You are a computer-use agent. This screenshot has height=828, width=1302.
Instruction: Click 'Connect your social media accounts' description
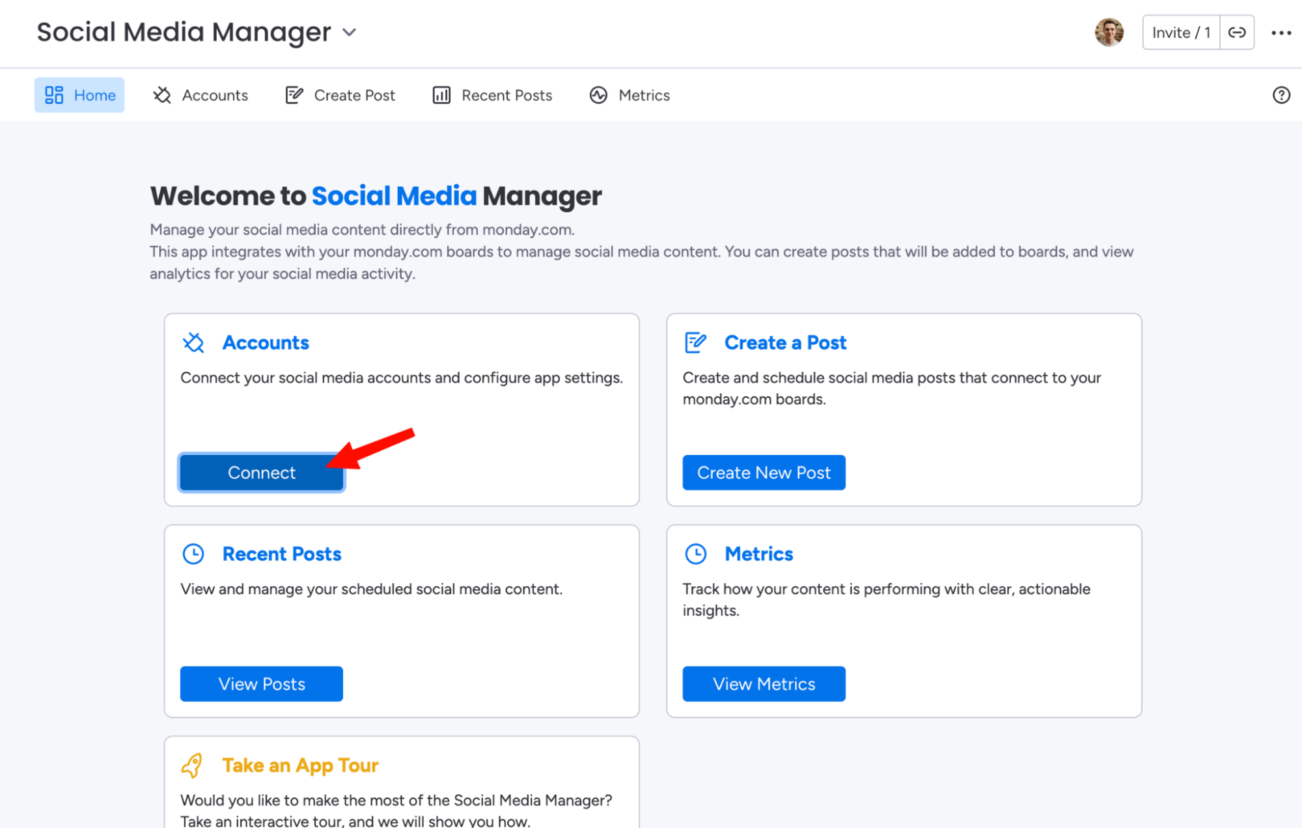tap(402, 378)
